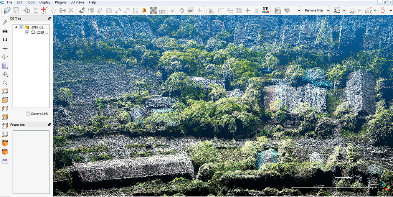Select the point cloud item in DB Tree
The image size is (393, 197).
pos(42,33)
